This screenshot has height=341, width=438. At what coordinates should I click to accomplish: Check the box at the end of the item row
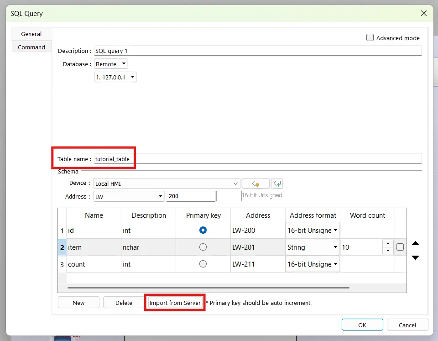click(400, 247)
